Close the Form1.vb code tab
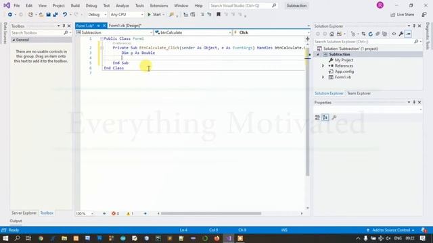Screen dimensions: 433x243 104,26
